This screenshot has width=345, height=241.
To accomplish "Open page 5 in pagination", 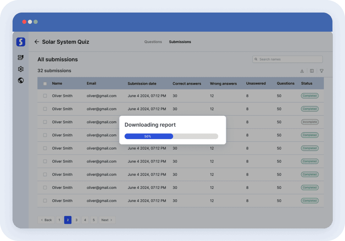I will click(x=94, y=220).
